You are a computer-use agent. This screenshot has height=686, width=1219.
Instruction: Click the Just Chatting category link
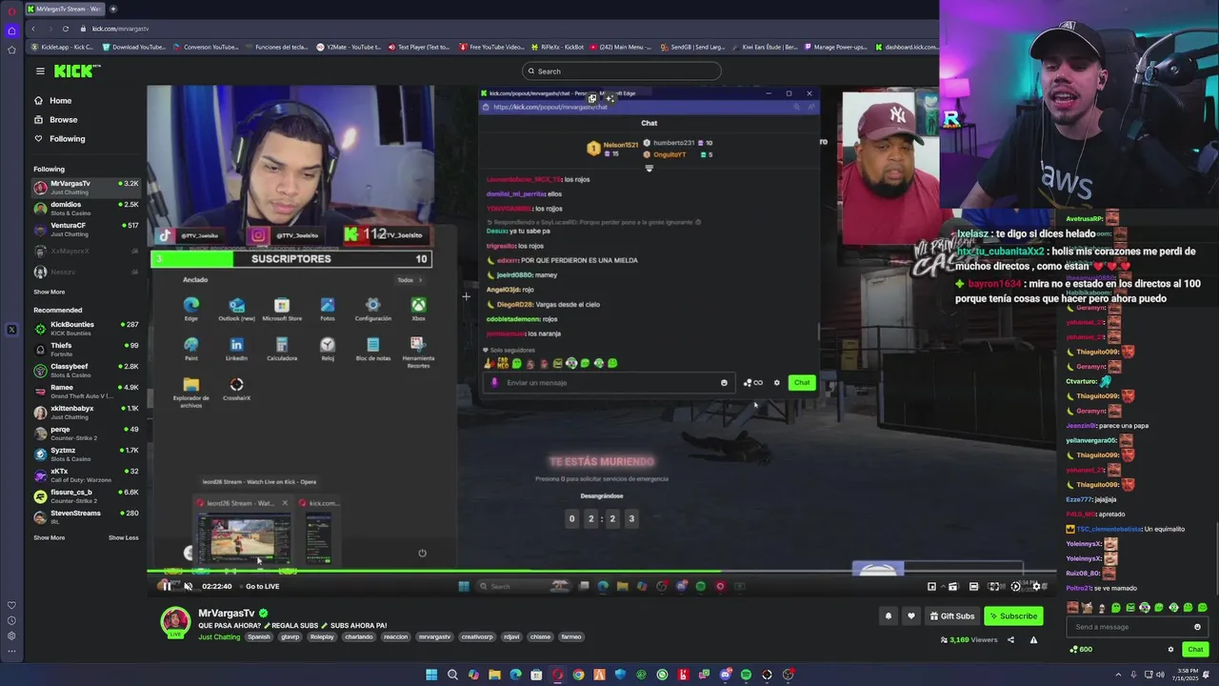219,636
